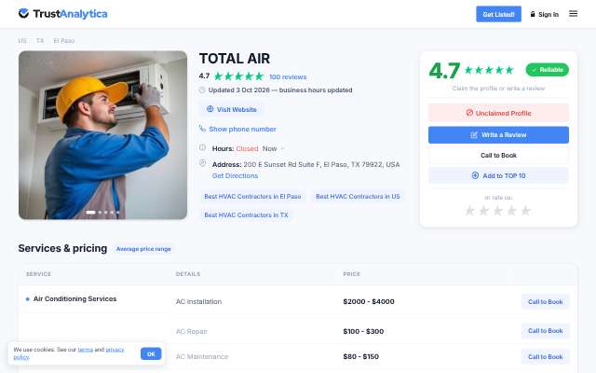Viewport: 596px width, 373px height.
Task: Click the map pin icon beside Address
Action: (203, 163)
